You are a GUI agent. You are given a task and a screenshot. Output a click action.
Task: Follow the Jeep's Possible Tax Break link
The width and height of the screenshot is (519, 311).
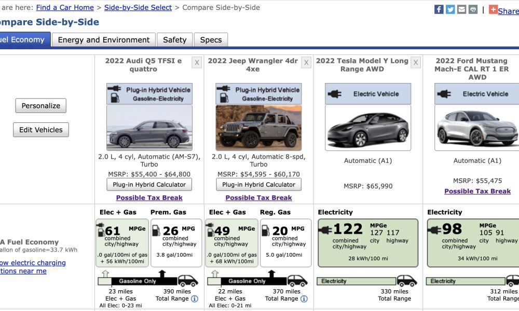(259, 198)
